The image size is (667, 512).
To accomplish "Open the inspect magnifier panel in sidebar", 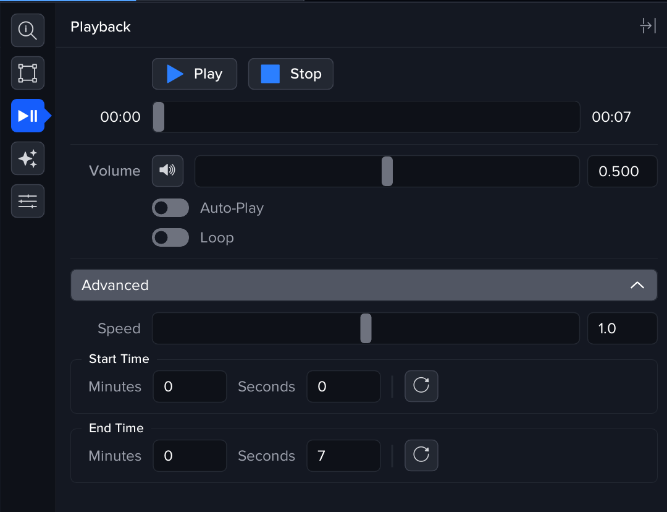I will tap(28, 30).
